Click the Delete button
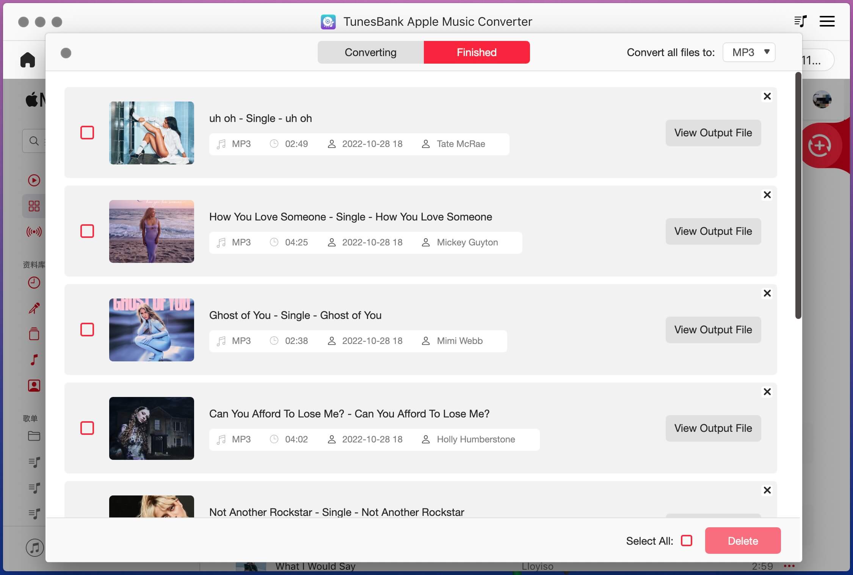The image size is (853, 575). [743, 541]
